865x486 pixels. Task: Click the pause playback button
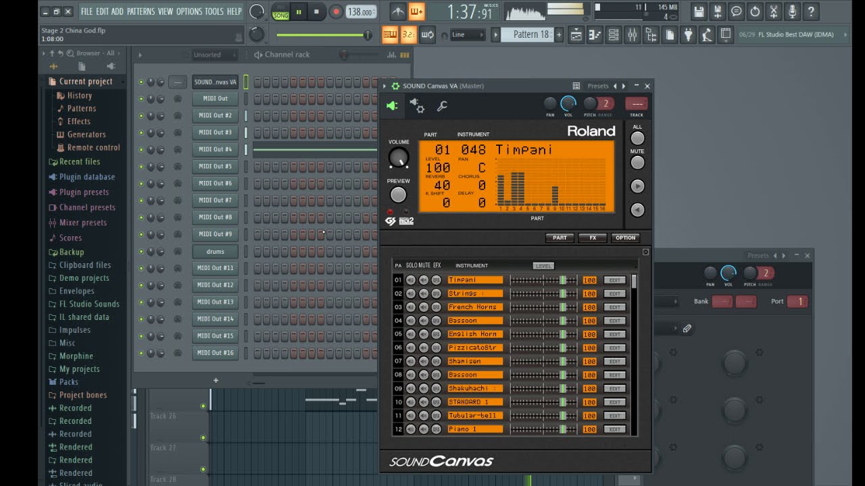pyautogui.click(x=299, y=11)
